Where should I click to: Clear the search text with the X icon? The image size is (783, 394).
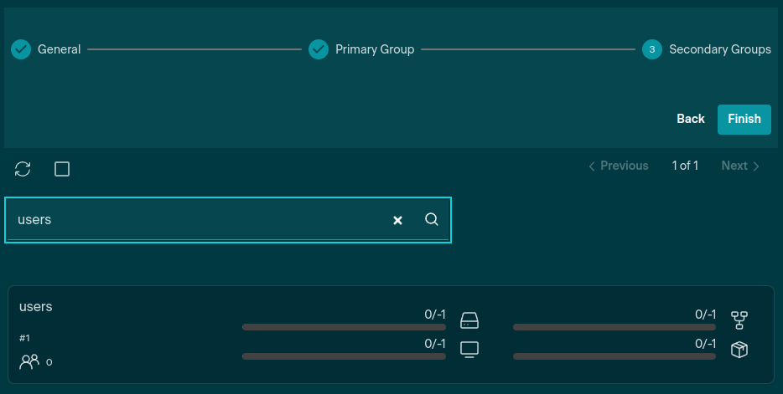tap(398, 220)
